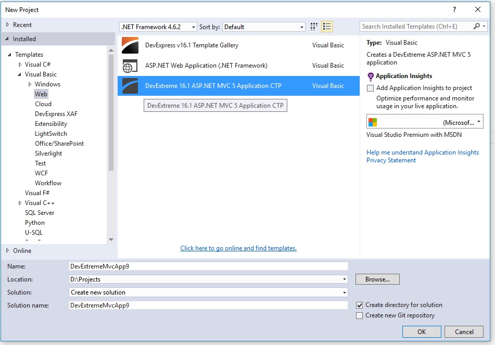Click the Application Insights lightbulb icon
495x345 pixels.
pos(371,76)
